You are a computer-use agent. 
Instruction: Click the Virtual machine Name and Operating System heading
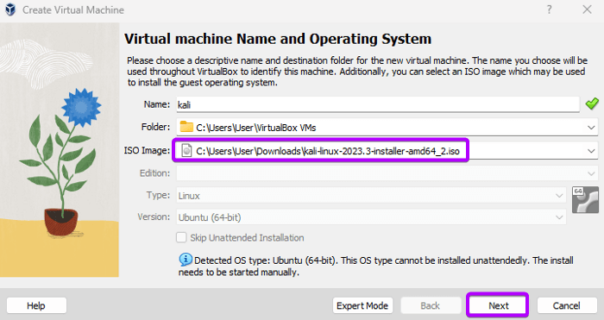coord(278,39)
